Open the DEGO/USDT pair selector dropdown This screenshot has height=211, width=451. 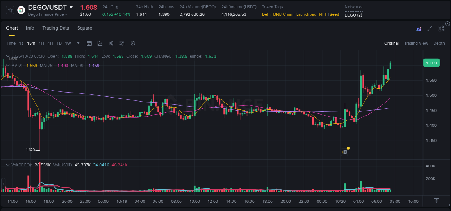click(x=71, y=7)
